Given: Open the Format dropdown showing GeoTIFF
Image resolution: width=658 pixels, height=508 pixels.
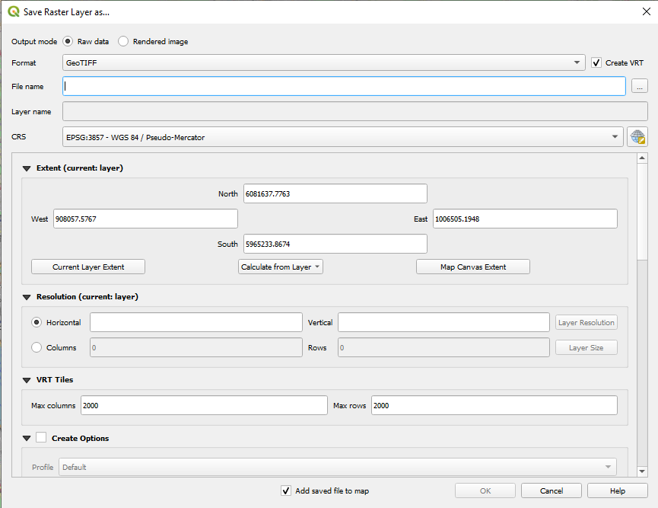Looking at the screenshot, I should (576, 62).
